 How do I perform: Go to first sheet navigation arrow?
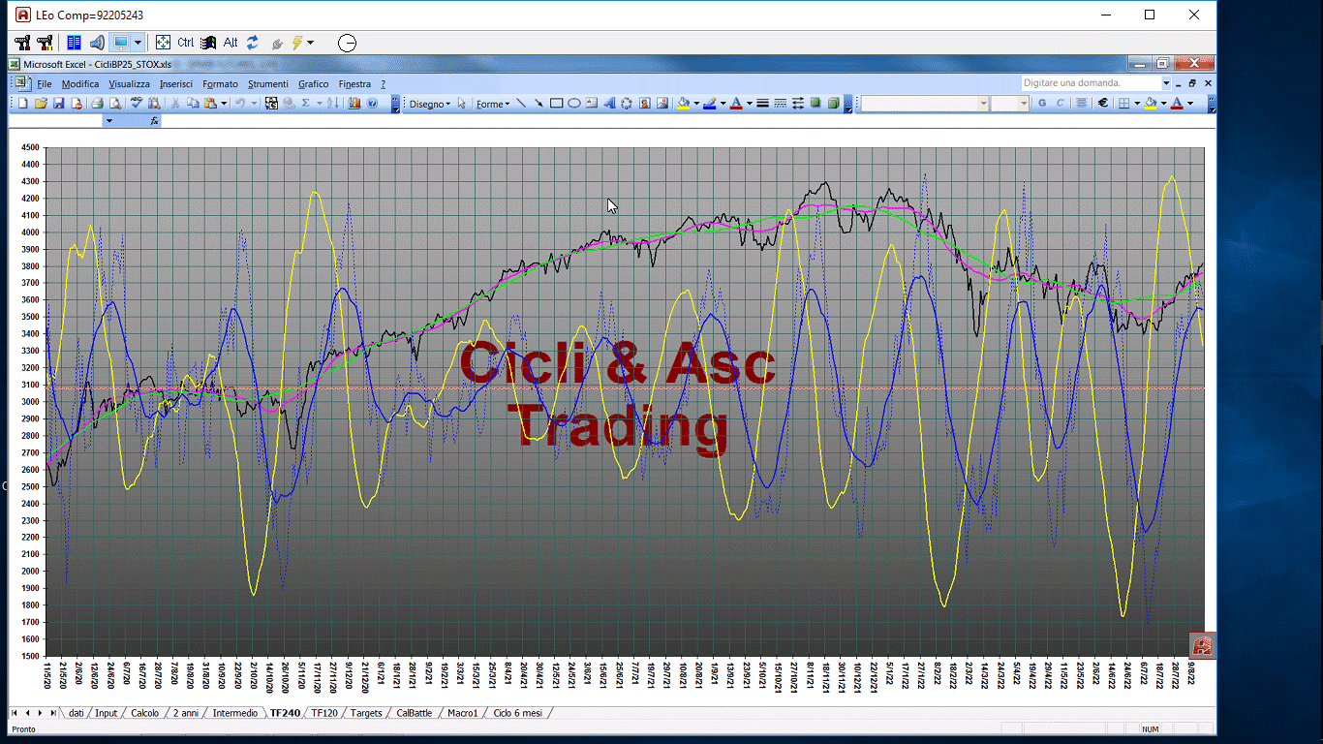[x=14, y=713]
